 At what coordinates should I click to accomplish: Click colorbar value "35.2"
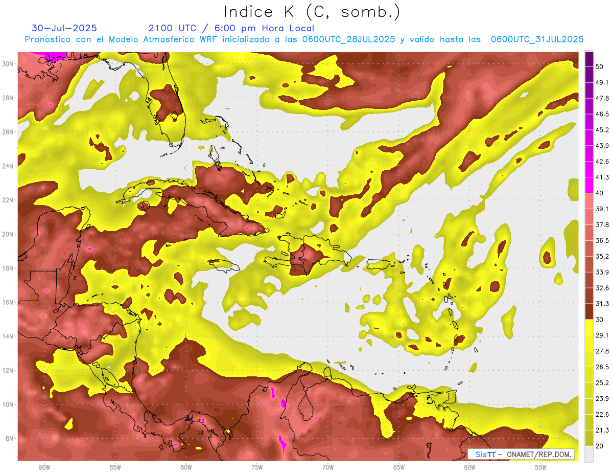click(602, 256)
